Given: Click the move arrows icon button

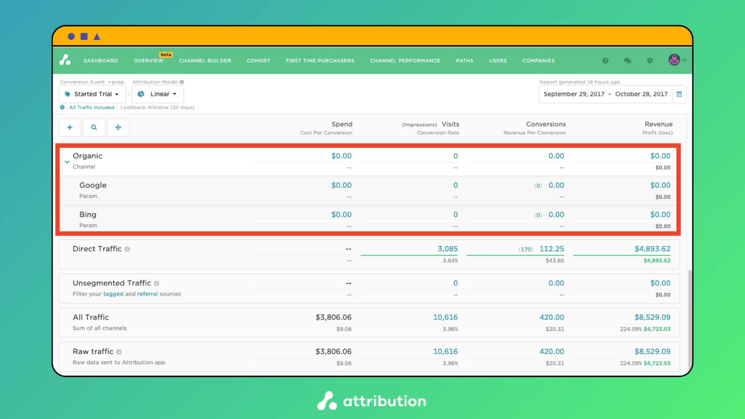Looking at the screenshot, I should [118, 128].
